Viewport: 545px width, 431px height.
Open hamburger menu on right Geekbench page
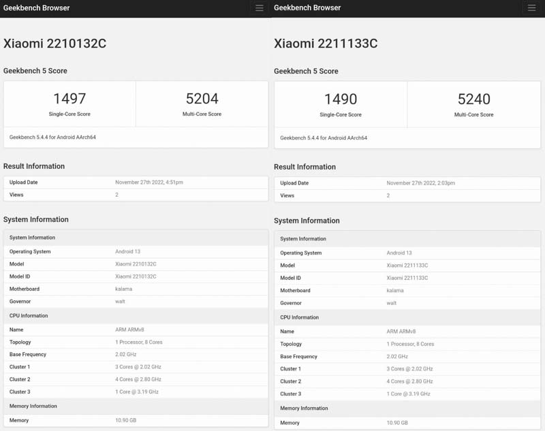pos(531,8)
